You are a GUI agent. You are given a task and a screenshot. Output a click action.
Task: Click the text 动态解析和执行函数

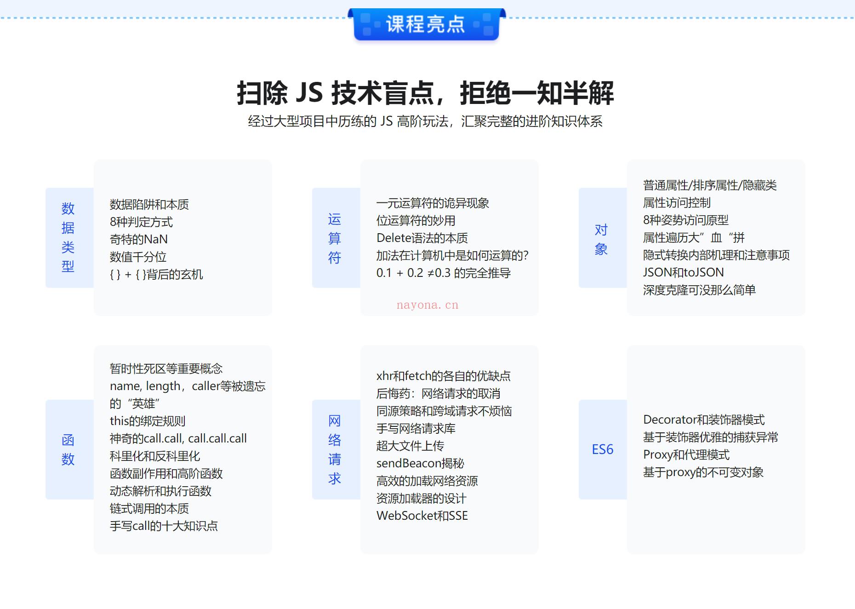pyautogui.click(x=160, y=491)
